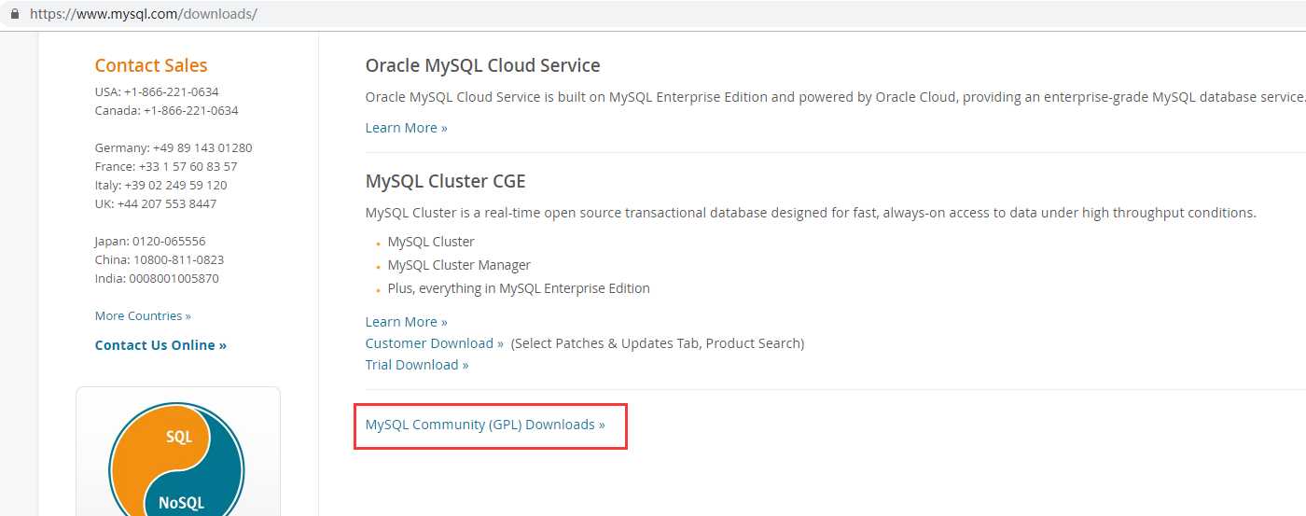Click the NoSQL label in teal graphic
1306x516 pixels.
[181, 503]
